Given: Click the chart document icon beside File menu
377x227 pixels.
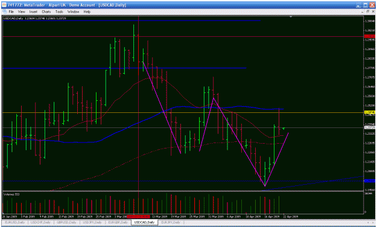Looking at the screenshot, I should pos(4,11).
